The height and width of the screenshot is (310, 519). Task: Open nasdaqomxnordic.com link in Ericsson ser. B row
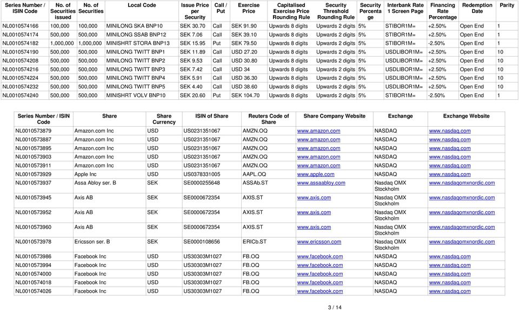click(462, 242)
